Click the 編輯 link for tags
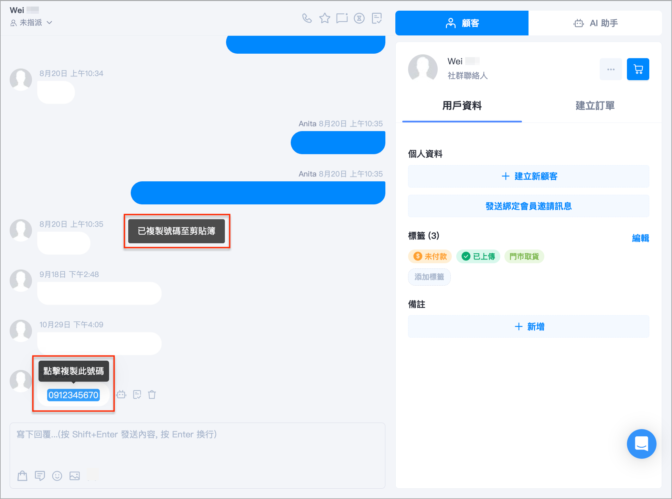This screenshot has height=499, width=672. [x=640, y=238]
